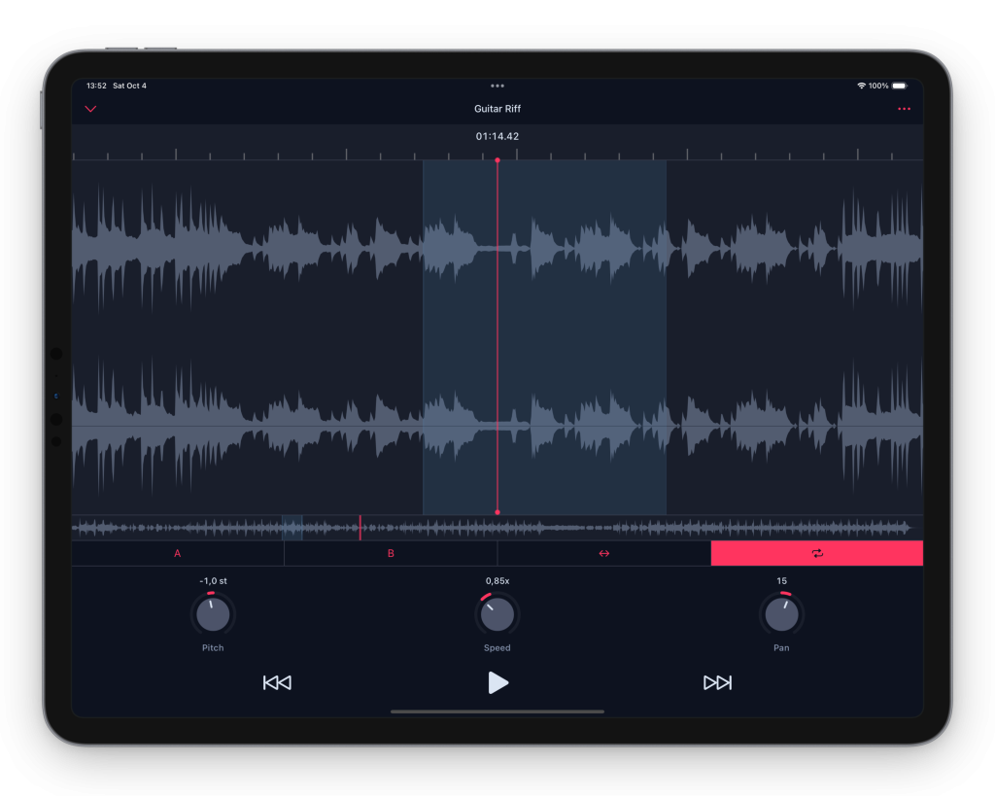Click the Speed knob
995x796 pixels.
tap(497, 614)
